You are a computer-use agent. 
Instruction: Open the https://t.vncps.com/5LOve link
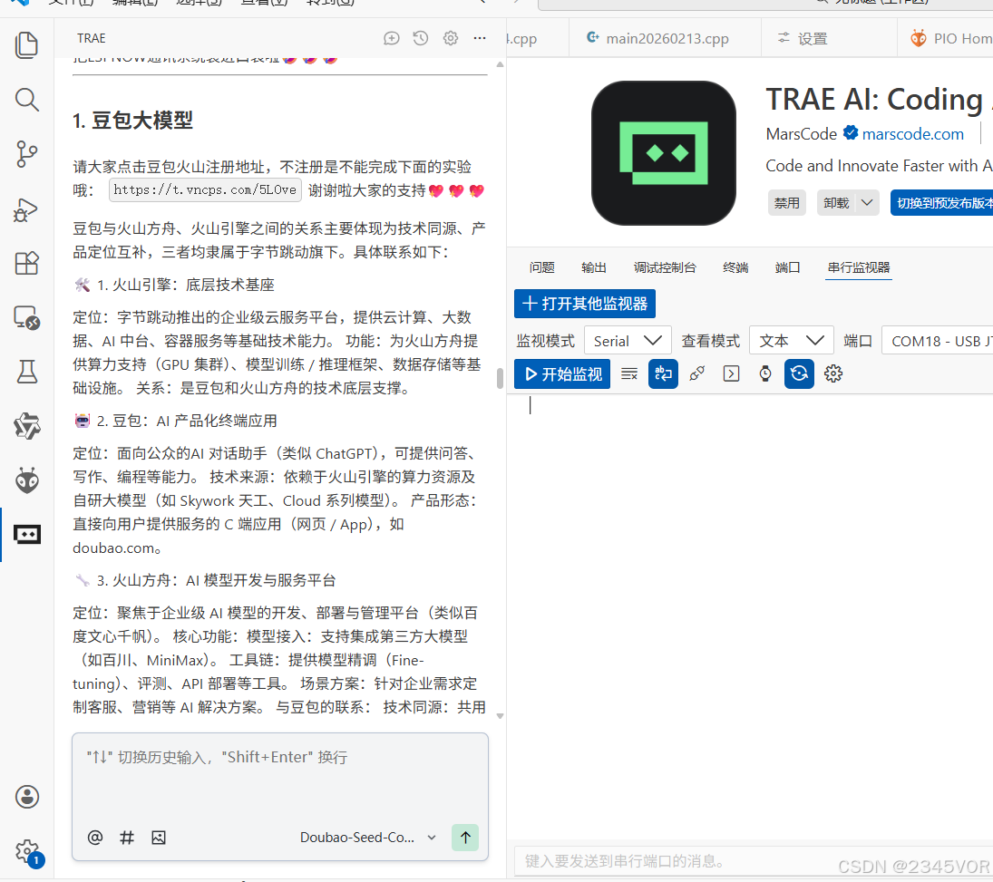pyautogui.click(x=205, y=190)
